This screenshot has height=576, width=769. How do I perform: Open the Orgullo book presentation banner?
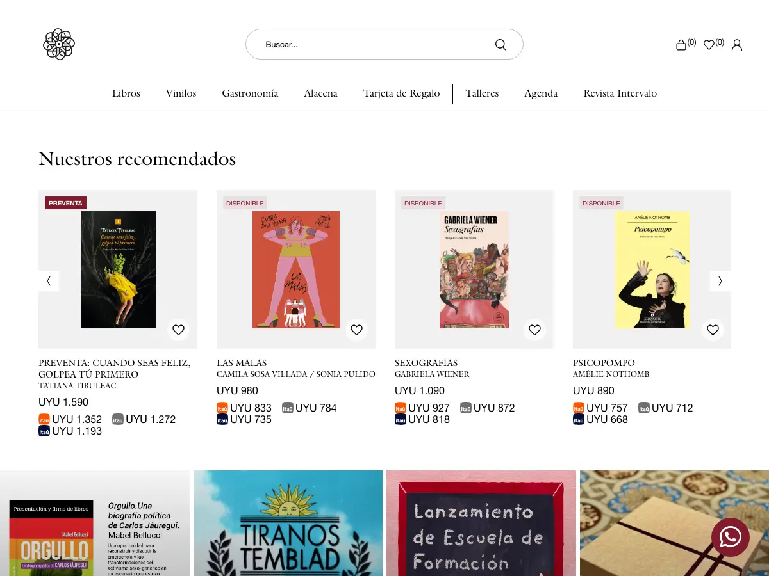point(95,524)
